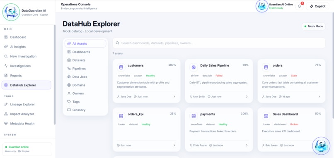Image resolution: width=334 pixels, height=158 pixels.
Task: Start a New Investigation from sidebar
Action: (x=26, y=56)
